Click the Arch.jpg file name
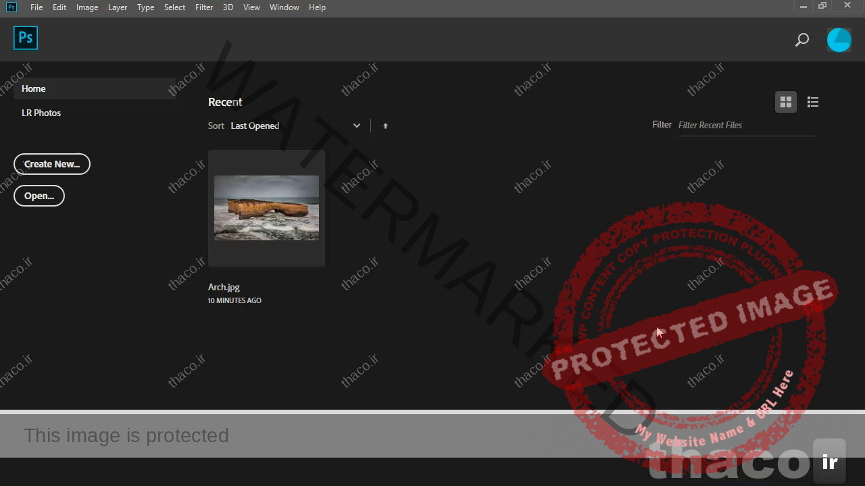Viewport: 865px width, 486px height. pos(224,287)
